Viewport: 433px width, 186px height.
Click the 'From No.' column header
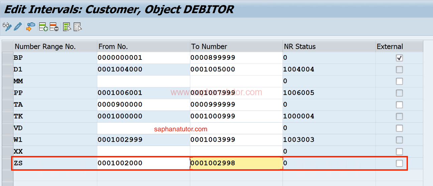coord(143,46)
